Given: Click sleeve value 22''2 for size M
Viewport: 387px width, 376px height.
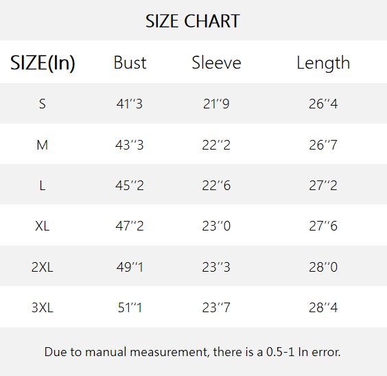Looking at the screenshot, I should 216,145.
